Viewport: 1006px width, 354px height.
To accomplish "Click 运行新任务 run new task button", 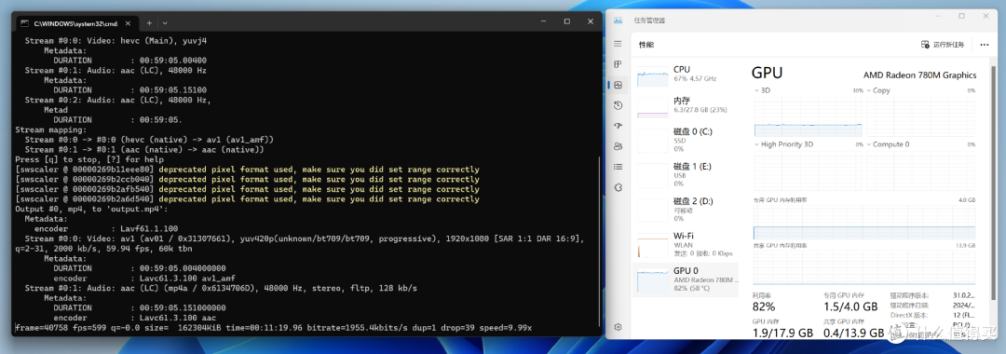I will pyautogui.click(x=943, y=45).
